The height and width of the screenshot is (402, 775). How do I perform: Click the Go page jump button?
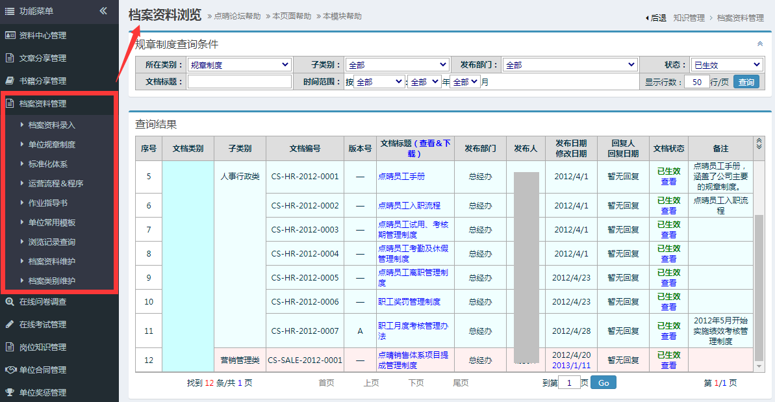[603, 383]
